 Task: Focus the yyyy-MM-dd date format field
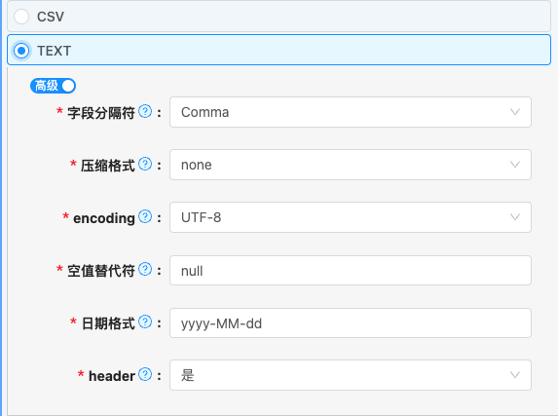[351, 323]
